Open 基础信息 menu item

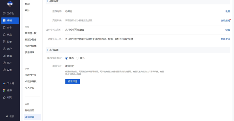(29, 110)
